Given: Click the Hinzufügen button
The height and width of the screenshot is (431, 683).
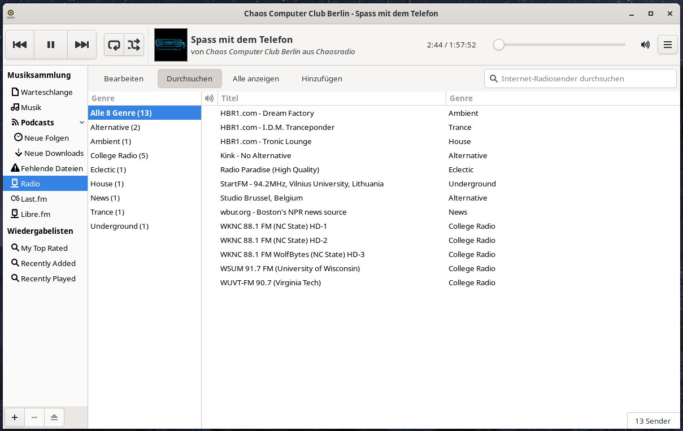Looking at the screenshot, I should tap(321, 79).
